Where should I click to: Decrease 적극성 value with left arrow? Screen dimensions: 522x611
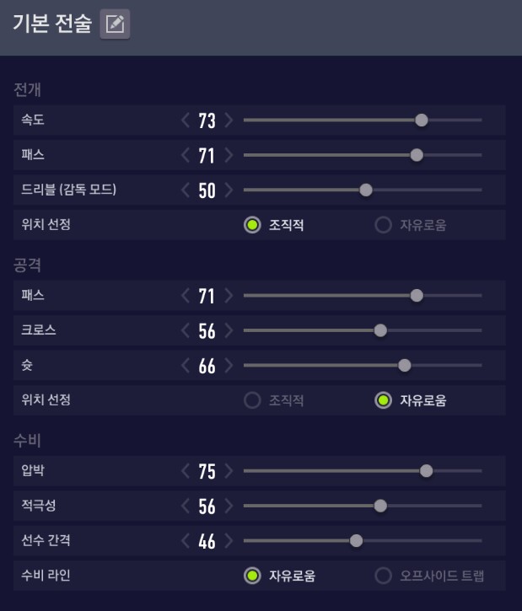(x=186, y=506)
